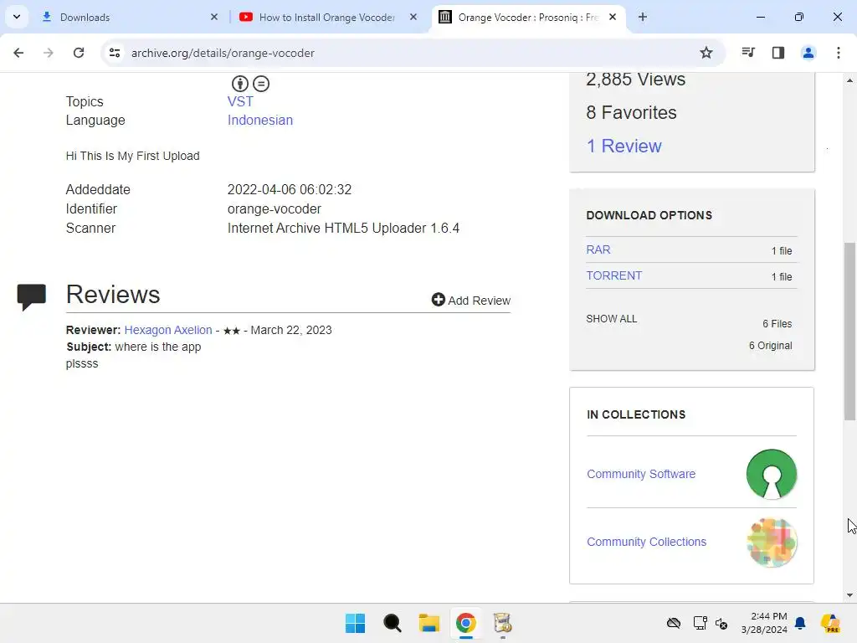The image size is (857, 643).
Task: Open File Explorer from the taskbar
Action: pos(429,623)
